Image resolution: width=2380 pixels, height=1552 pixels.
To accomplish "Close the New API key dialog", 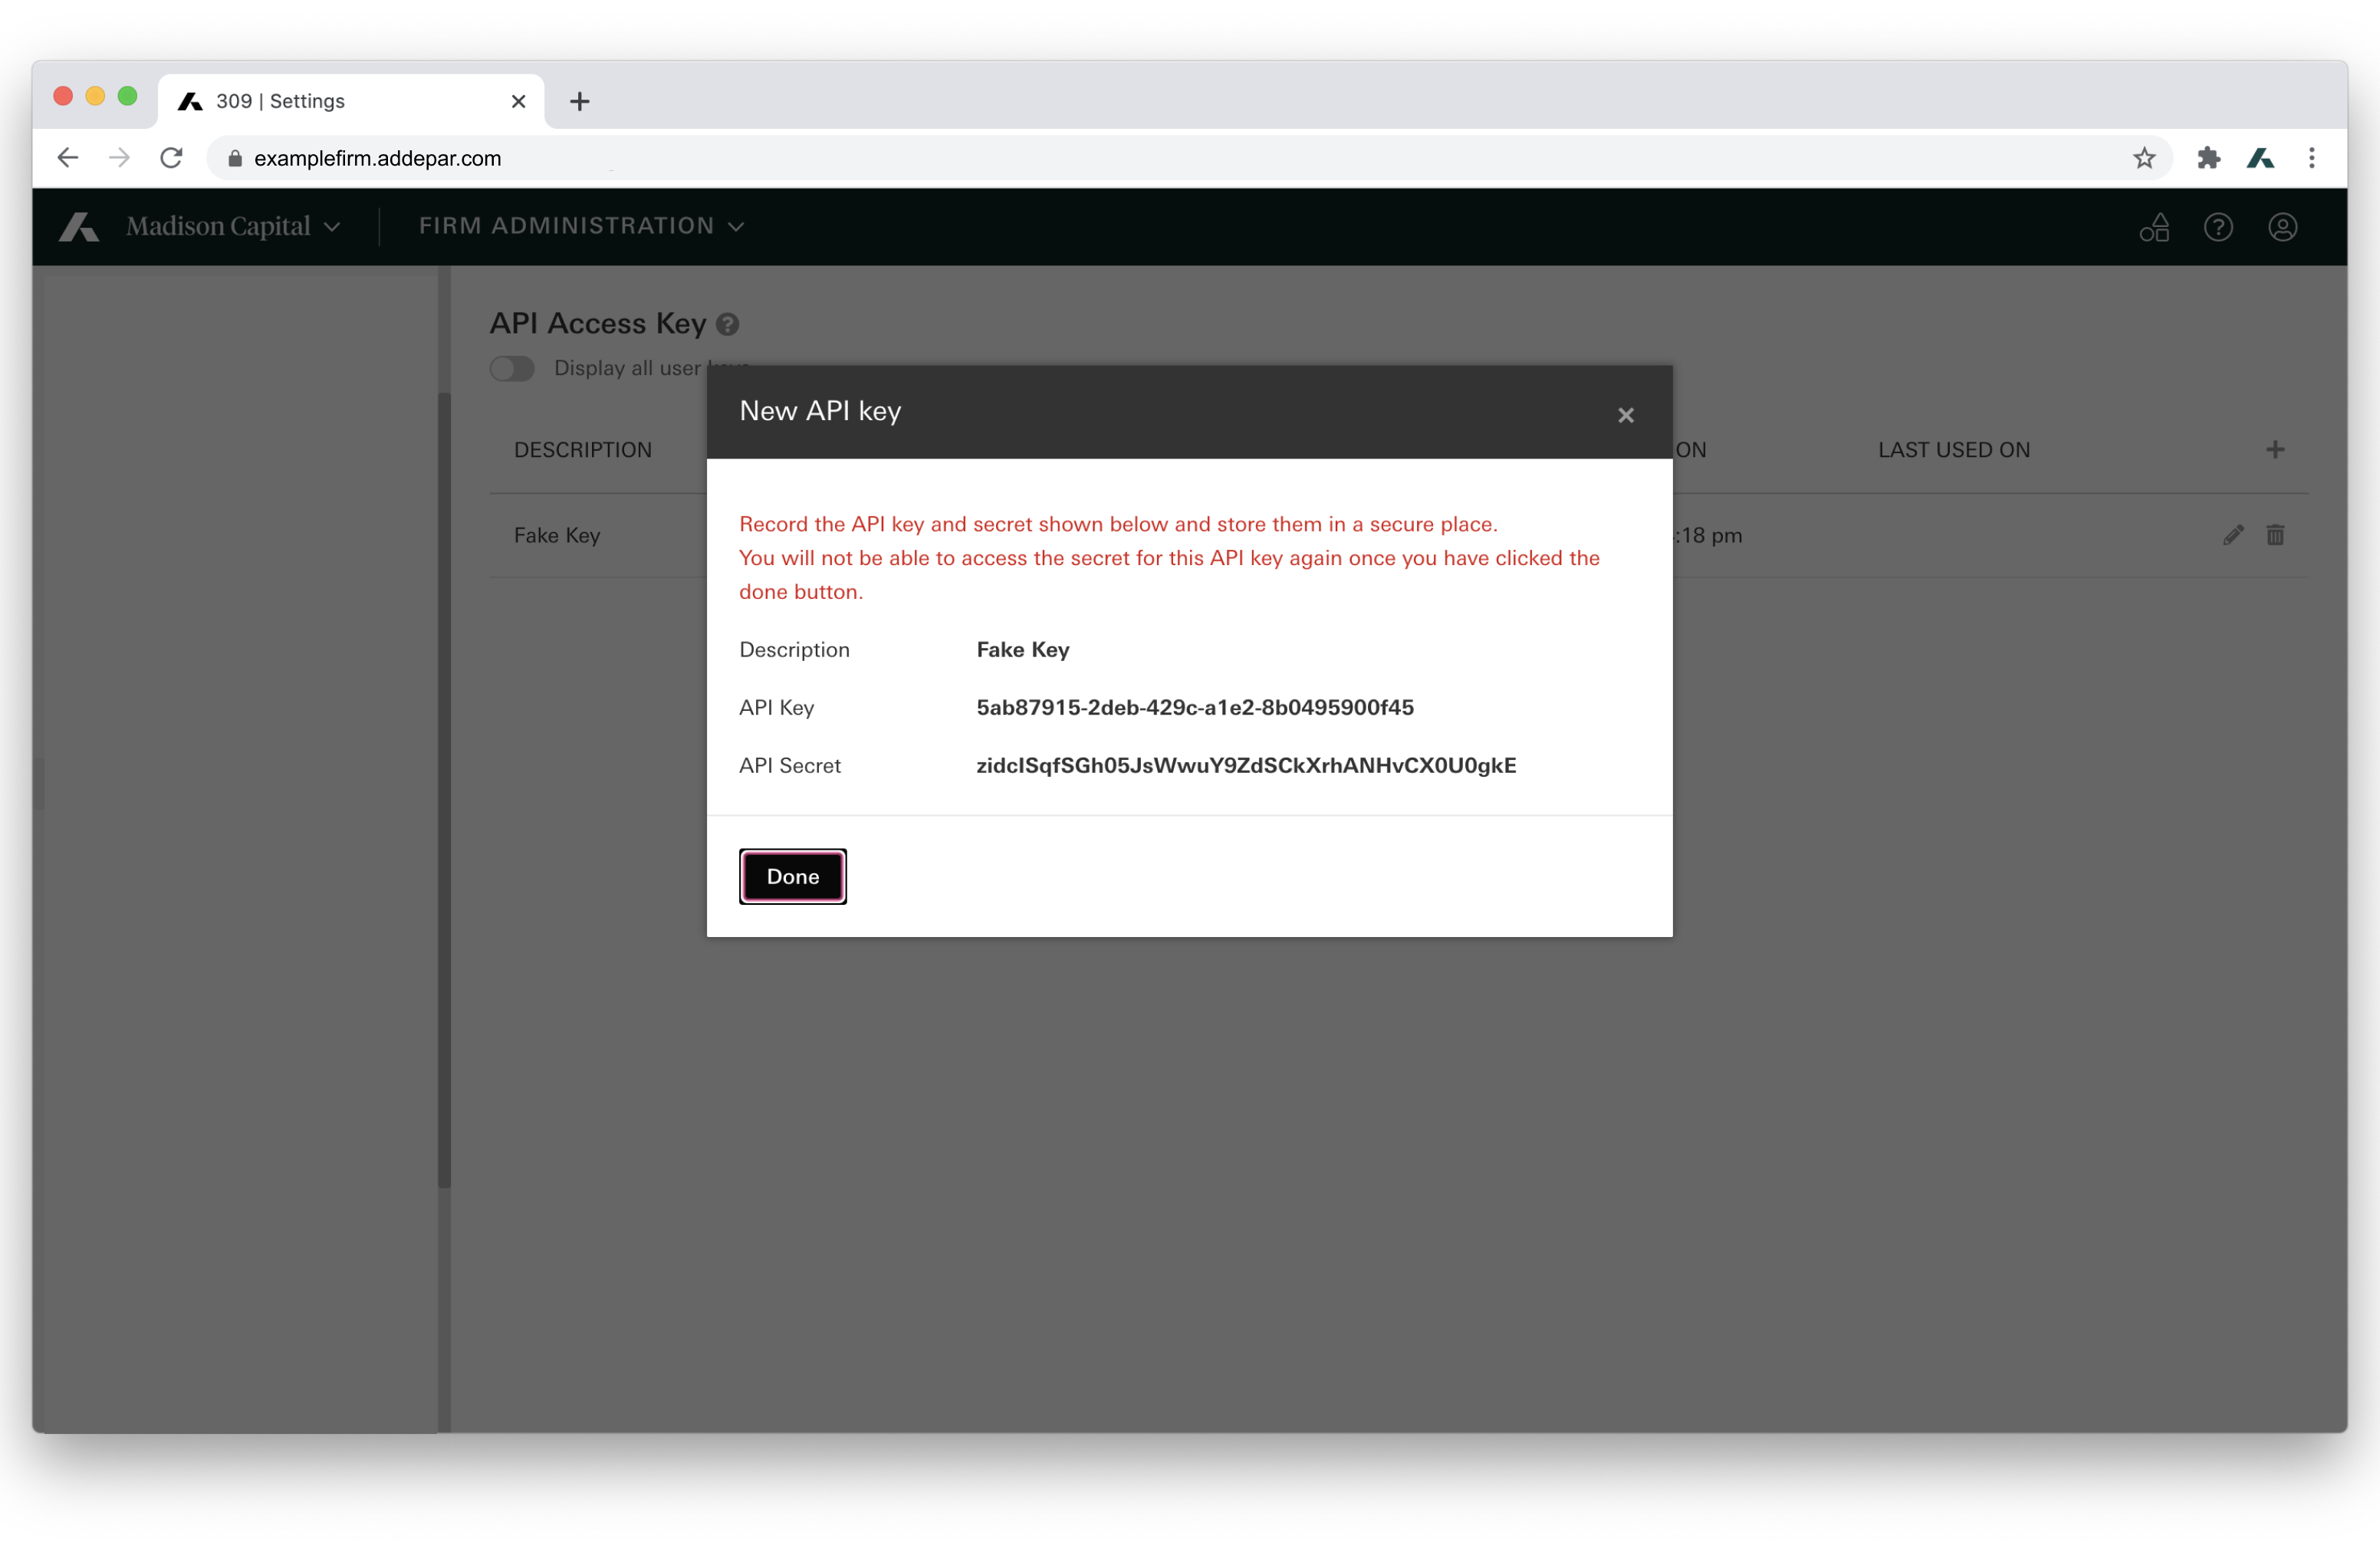I will click(x=1625, y=415).
